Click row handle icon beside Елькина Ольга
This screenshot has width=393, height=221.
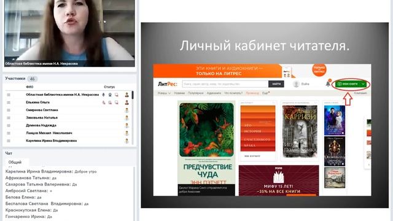tap(9, 103)
